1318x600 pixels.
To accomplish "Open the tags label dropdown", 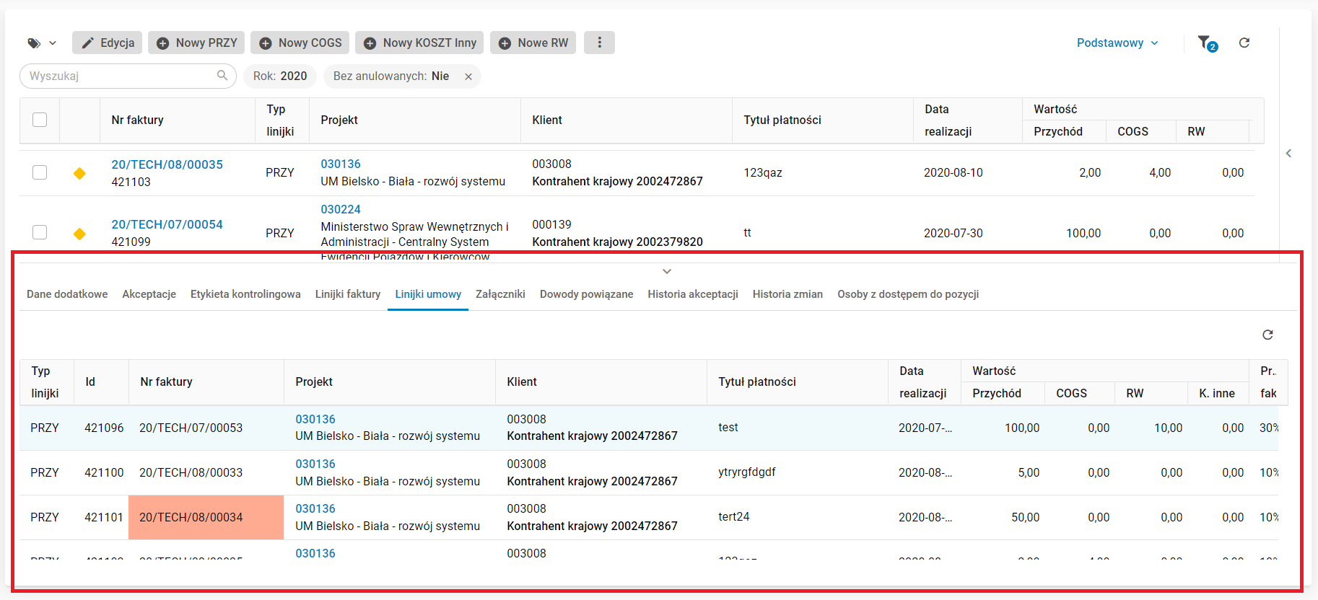I will pos(42,43).
